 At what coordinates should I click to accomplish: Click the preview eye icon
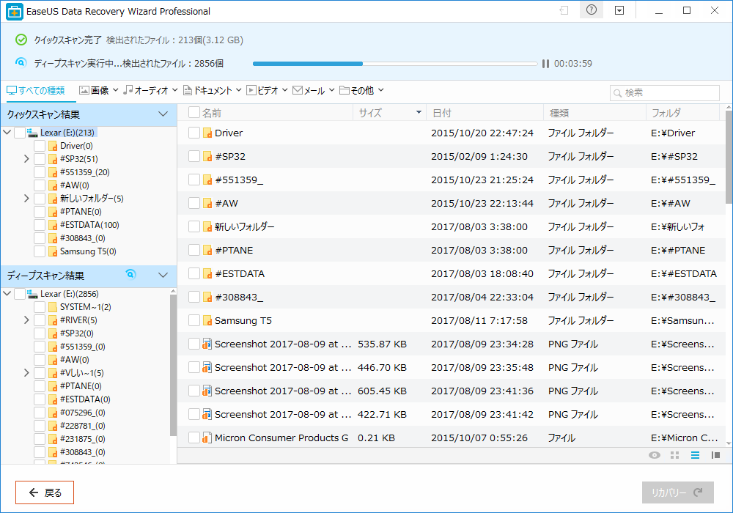(x=655, y=455)
